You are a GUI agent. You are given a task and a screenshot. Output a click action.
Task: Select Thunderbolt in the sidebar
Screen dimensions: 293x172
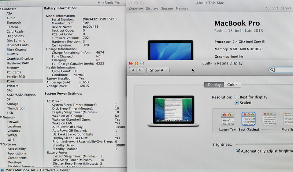tap(16, 108)
